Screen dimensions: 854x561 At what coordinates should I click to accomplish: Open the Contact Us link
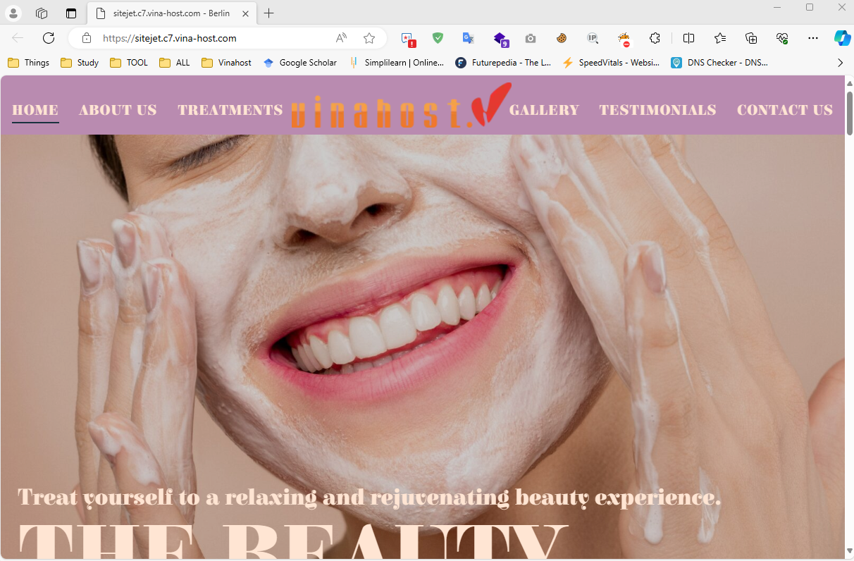784,110
